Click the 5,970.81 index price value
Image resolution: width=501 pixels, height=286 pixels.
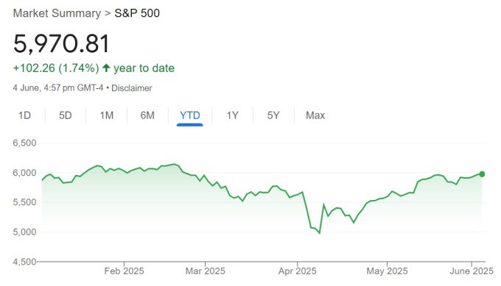coord(61,43)
